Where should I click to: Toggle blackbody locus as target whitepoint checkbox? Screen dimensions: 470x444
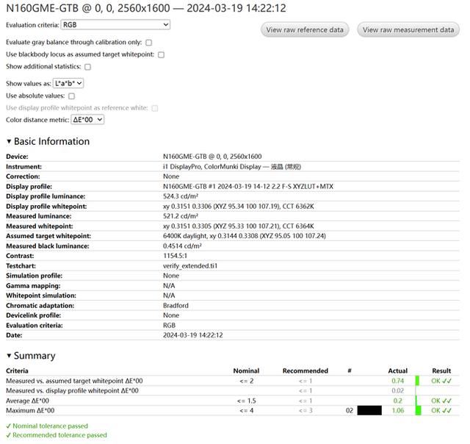[161, 54]
